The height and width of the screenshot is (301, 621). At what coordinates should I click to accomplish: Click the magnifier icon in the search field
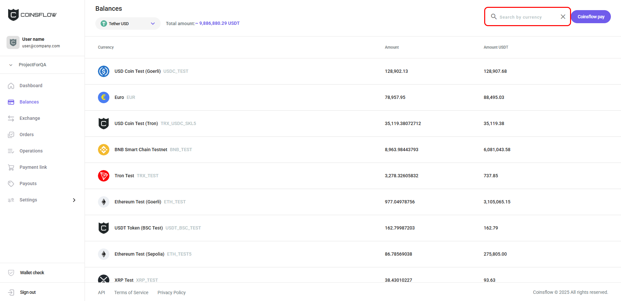[494, 16]
